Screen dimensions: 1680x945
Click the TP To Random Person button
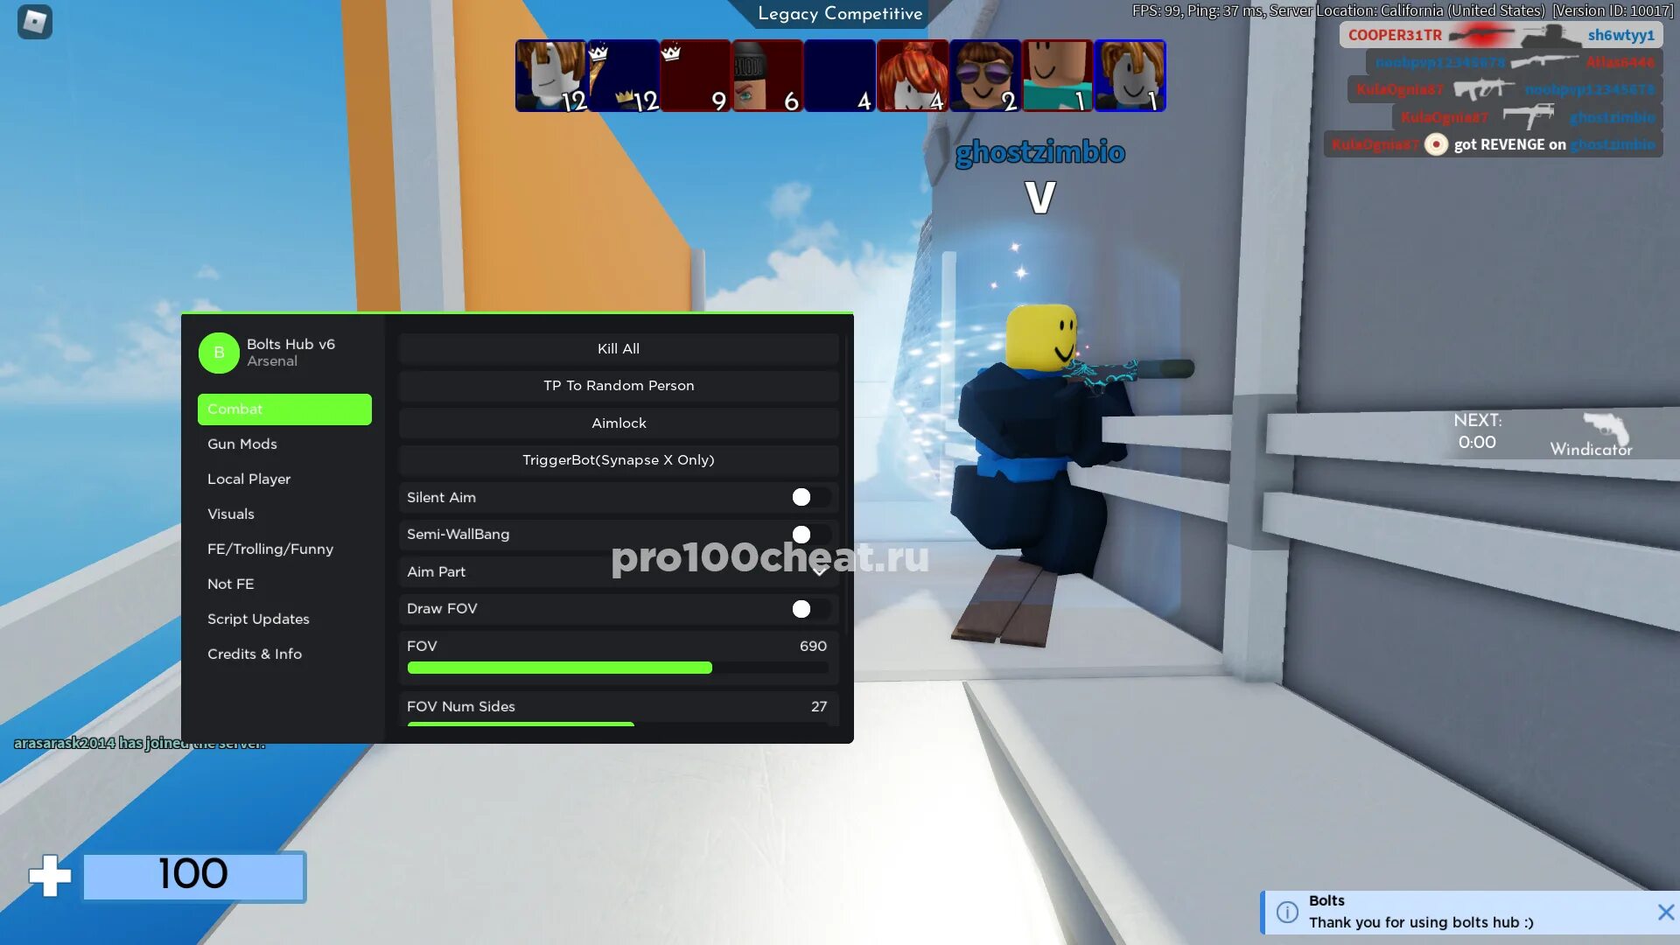click(x=619, y=385)
